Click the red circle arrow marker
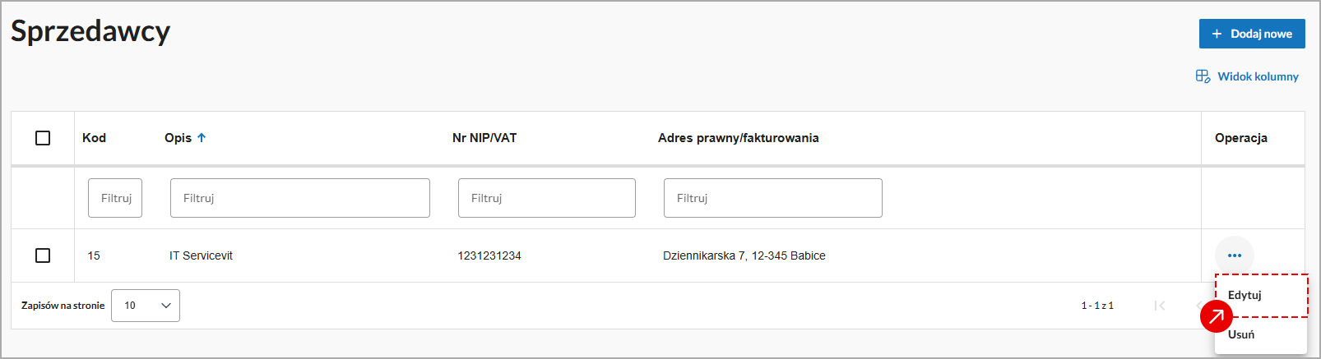Image resolution: width=1321 pixels, height=359 pixels. [x=1216, y=316]
